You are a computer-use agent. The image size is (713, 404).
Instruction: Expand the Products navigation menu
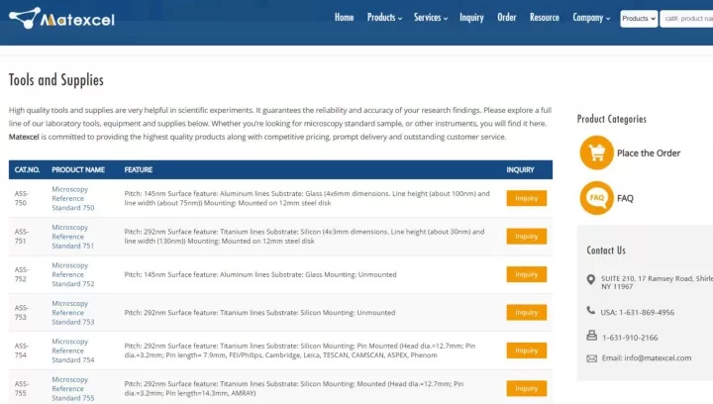[x=384, y=17]
